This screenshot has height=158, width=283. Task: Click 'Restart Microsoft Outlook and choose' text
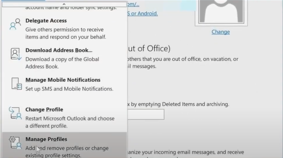tap(70, 118)
